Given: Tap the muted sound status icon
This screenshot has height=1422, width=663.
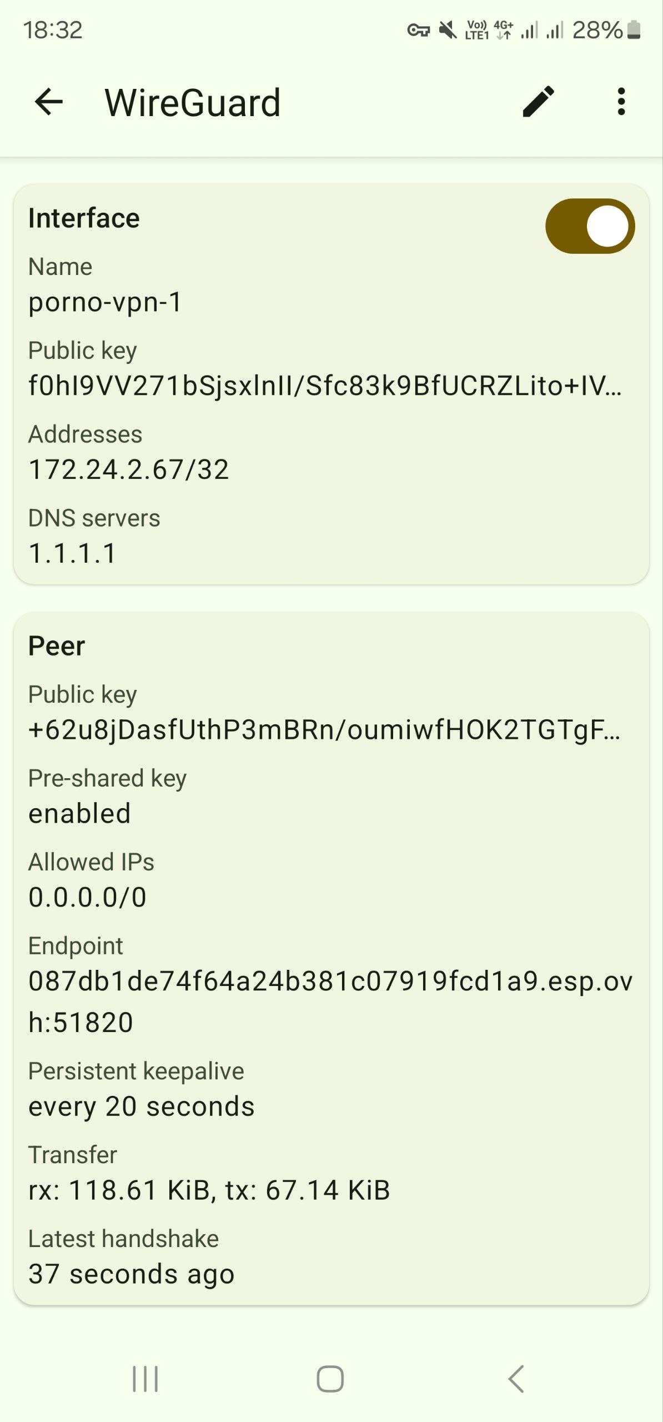Looking at the screenshot, I should click(448, 30).
